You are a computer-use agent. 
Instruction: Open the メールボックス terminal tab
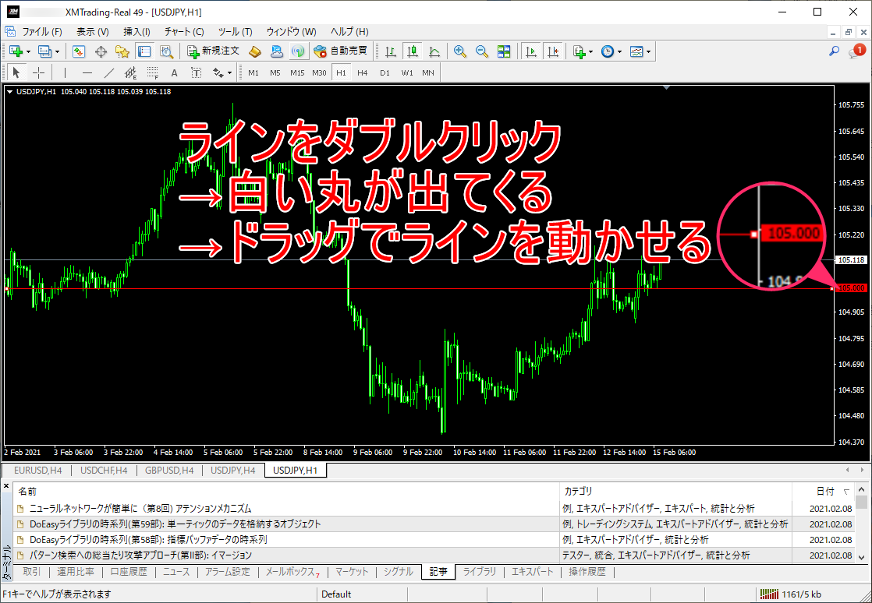292,571
